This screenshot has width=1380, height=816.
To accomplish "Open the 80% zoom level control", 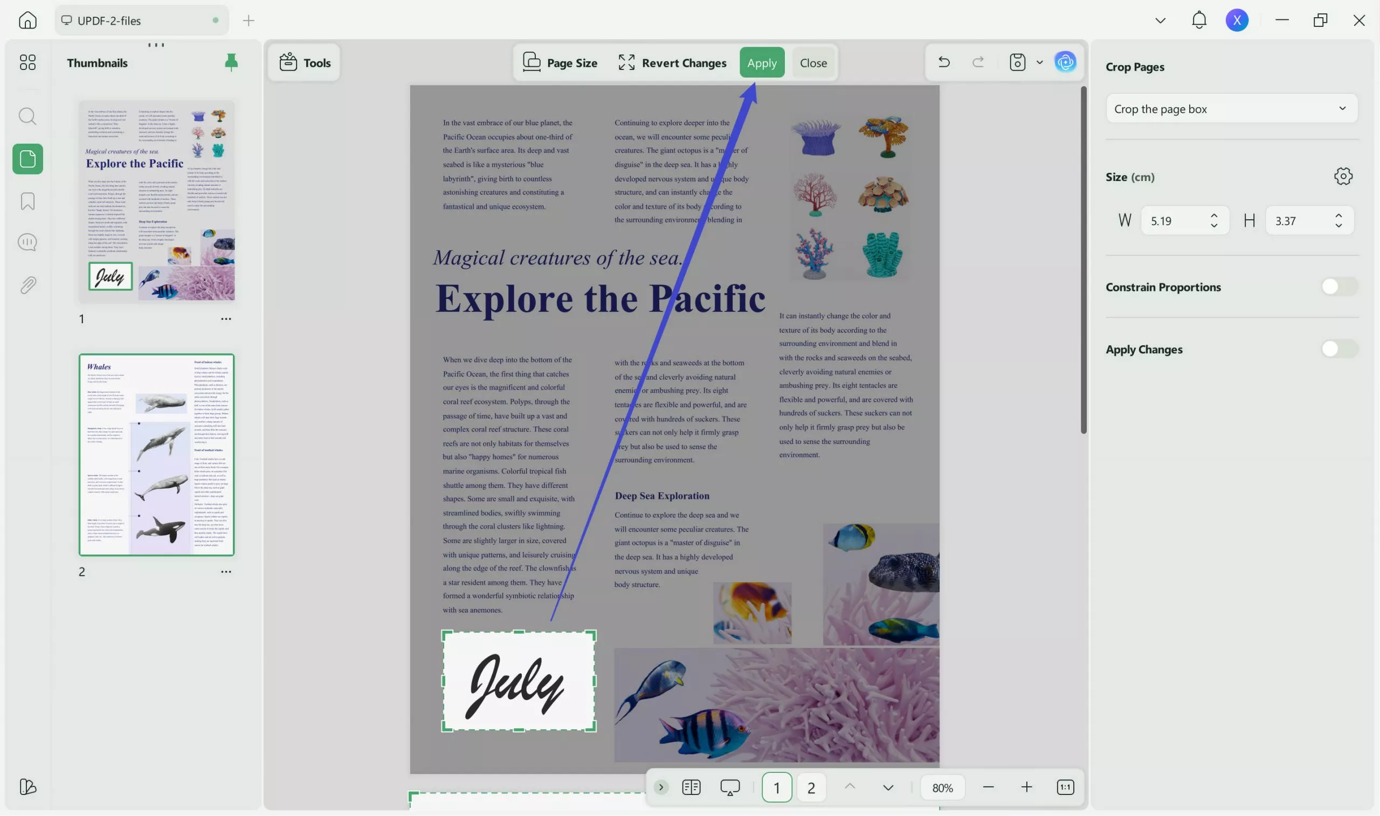I will coord(943,787).
